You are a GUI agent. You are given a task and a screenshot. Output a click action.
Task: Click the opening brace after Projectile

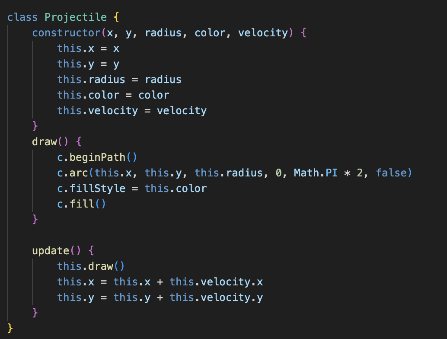(x=117, y=17)
